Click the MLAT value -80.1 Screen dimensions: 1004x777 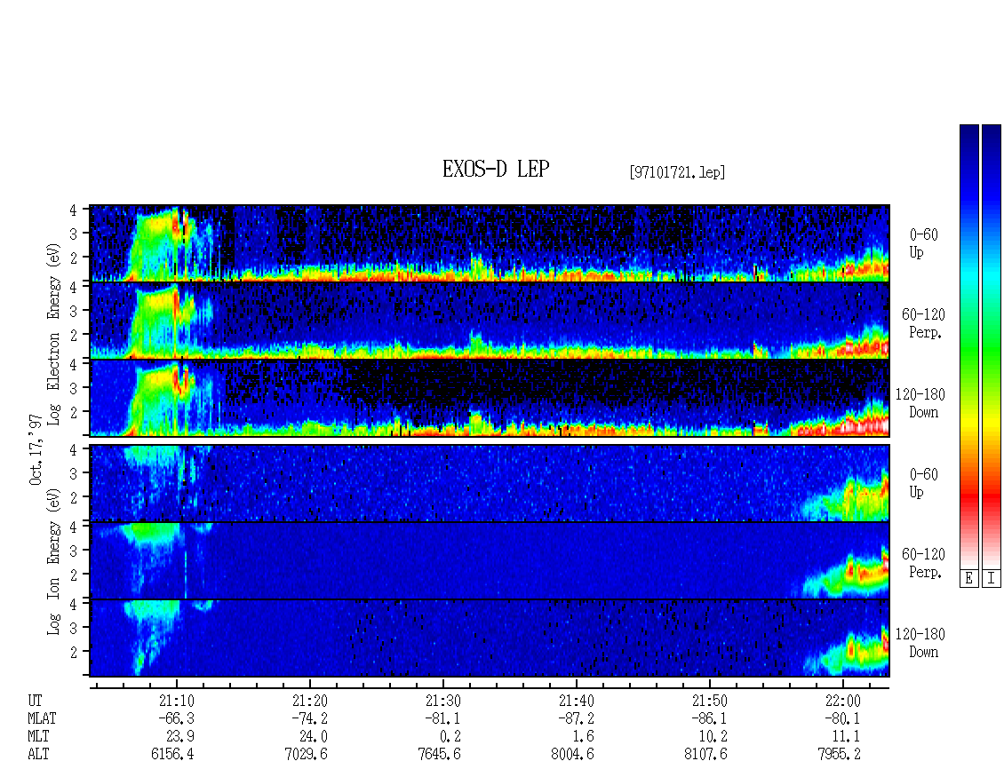(x=841, y=718)
